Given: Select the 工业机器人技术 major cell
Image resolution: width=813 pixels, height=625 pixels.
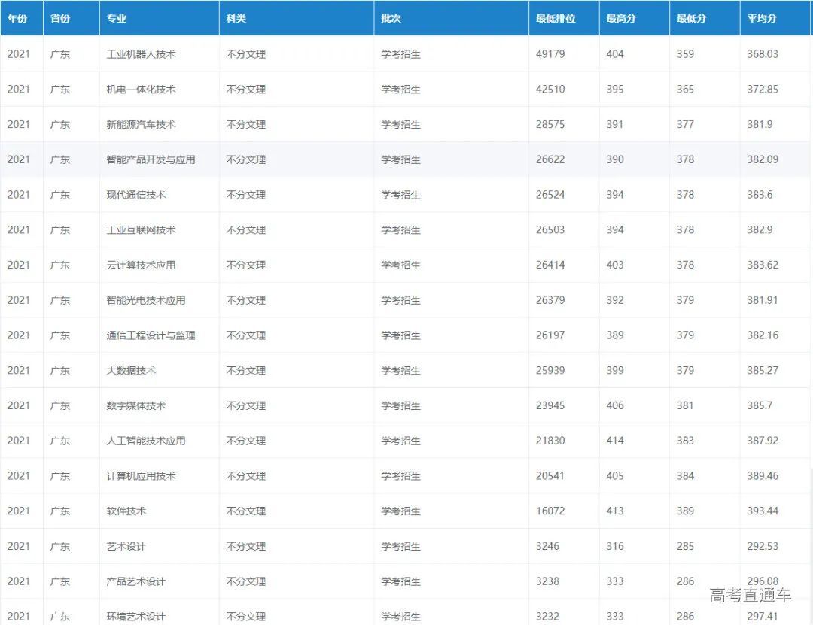Looking at the screenshot, I should click(x=142, y=54).
